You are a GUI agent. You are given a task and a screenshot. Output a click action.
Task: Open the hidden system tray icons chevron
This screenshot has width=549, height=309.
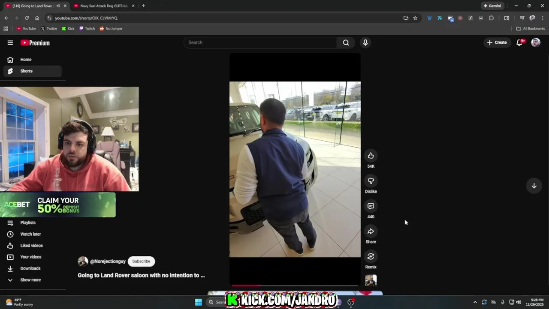pyautogui.click(x=475, y=302)
